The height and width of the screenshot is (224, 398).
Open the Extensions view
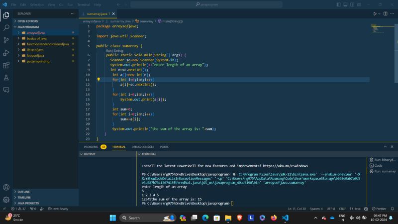6,65
